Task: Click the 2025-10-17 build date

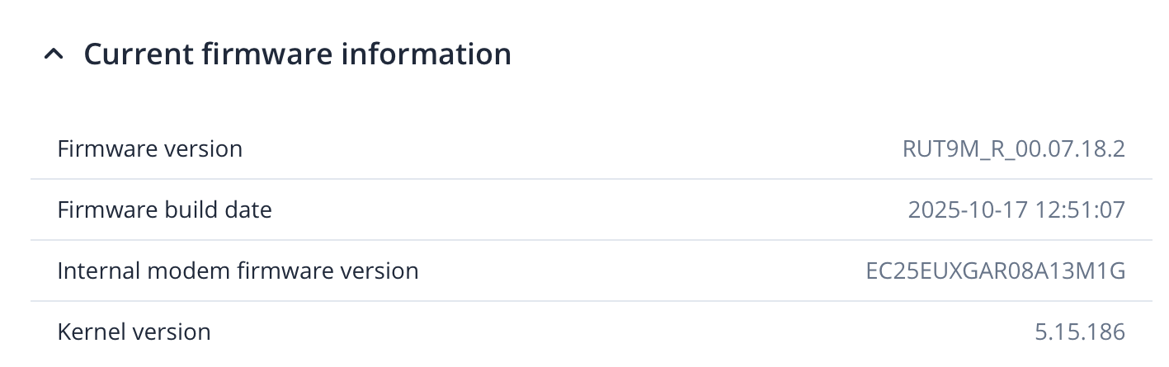Action: coord(968,210)
